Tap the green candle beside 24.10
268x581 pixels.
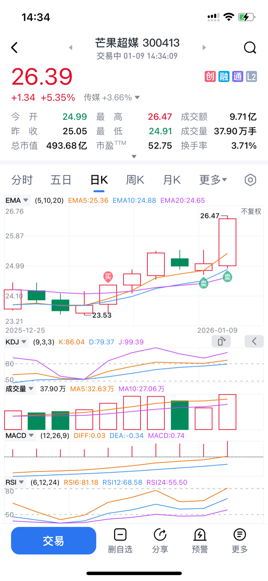[37, 295]
